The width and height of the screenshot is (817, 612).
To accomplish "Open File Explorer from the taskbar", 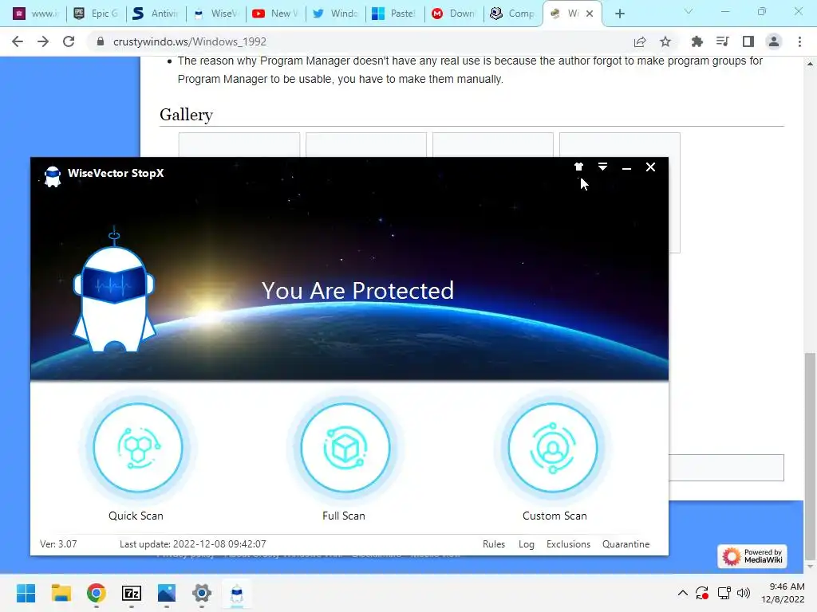I will [61, 593].
